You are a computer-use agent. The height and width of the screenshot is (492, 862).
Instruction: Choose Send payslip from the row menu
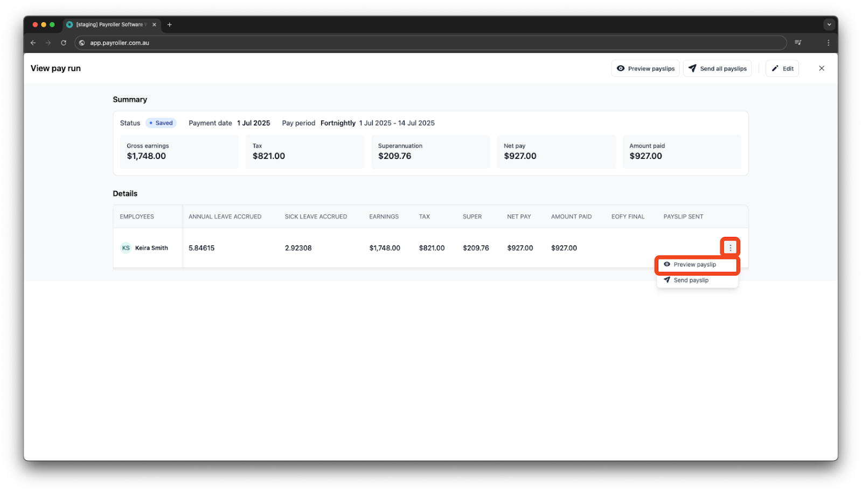(697, 280)
